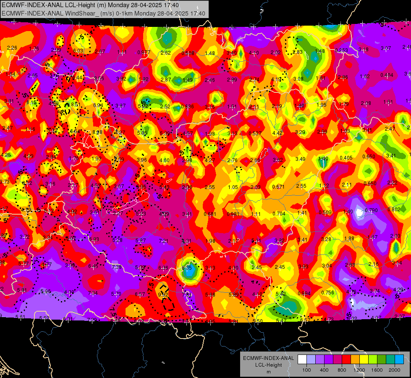The image size is (411, 378).
Task: Select the magenta legend swatch
Action: point(338,360)
